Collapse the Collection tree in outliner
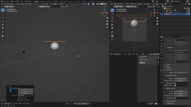 click(x=163, y=8)
